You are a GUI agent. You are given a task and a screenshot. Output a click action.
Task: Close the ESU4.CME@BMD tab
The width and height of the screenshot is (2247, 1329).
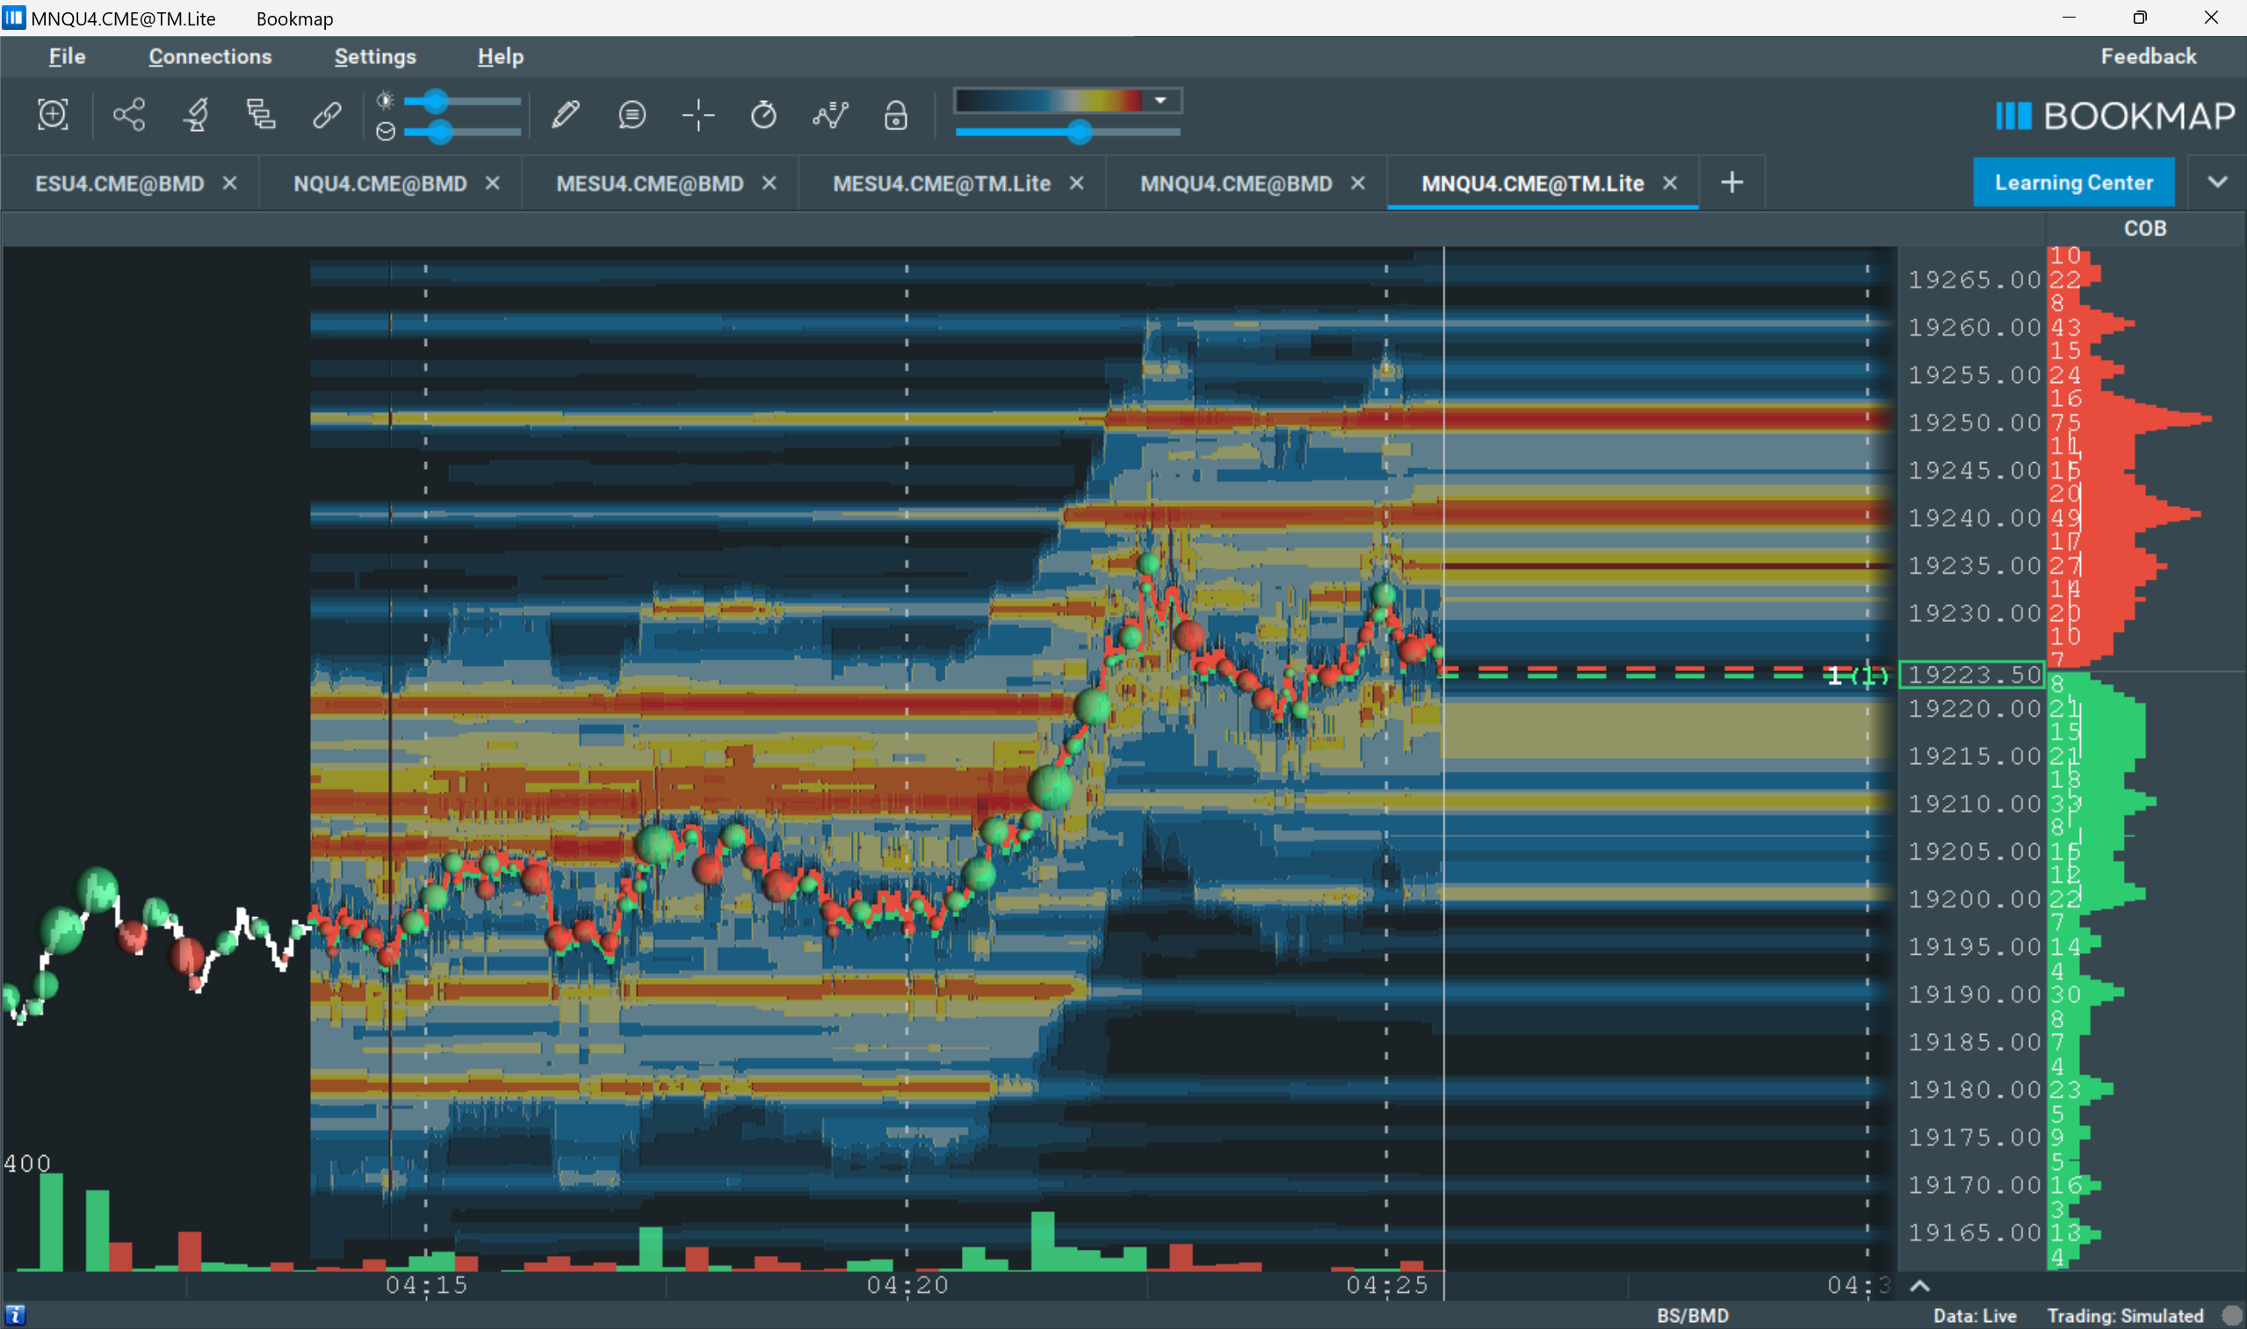(x=230, y=184)
